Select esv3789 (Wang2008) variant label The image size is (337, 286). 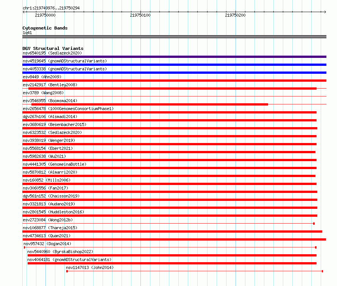43,93
